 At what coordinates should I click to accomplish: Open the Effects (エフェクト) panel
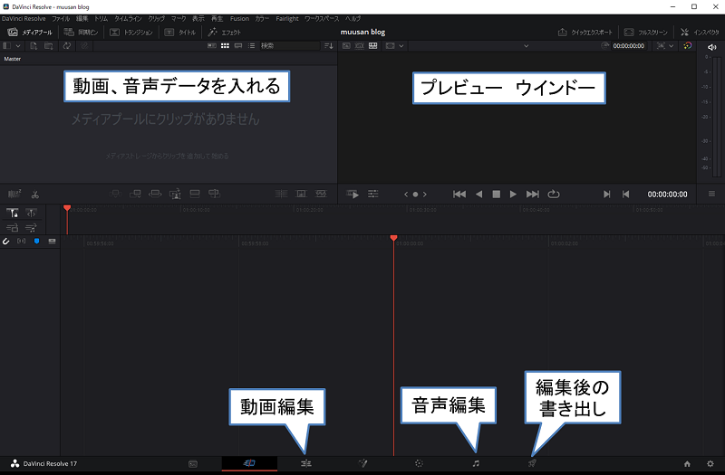(x=225, y=33)
